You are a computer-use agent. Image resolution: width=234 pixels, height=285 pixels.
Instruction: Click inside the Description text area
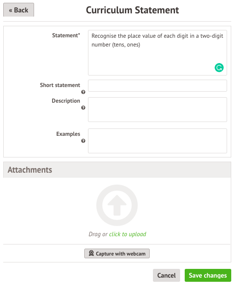[x=158, y=110]
